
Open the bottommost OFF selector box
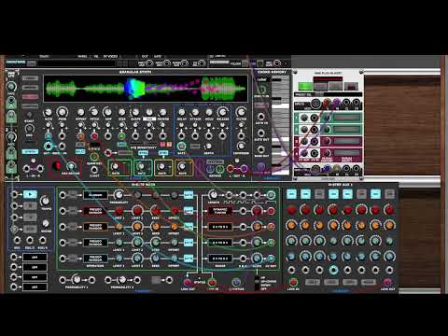coord(35,287)
